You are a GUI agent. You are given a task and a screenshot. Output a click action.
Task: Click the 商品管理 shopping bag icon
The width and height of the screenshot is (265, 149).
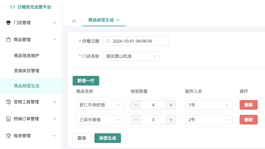8,40
